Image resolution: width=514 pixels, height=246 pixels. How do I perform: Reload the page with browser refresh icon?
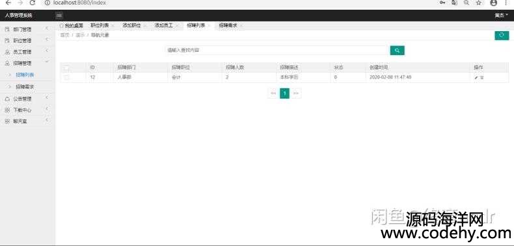click(x=32, y=3)
